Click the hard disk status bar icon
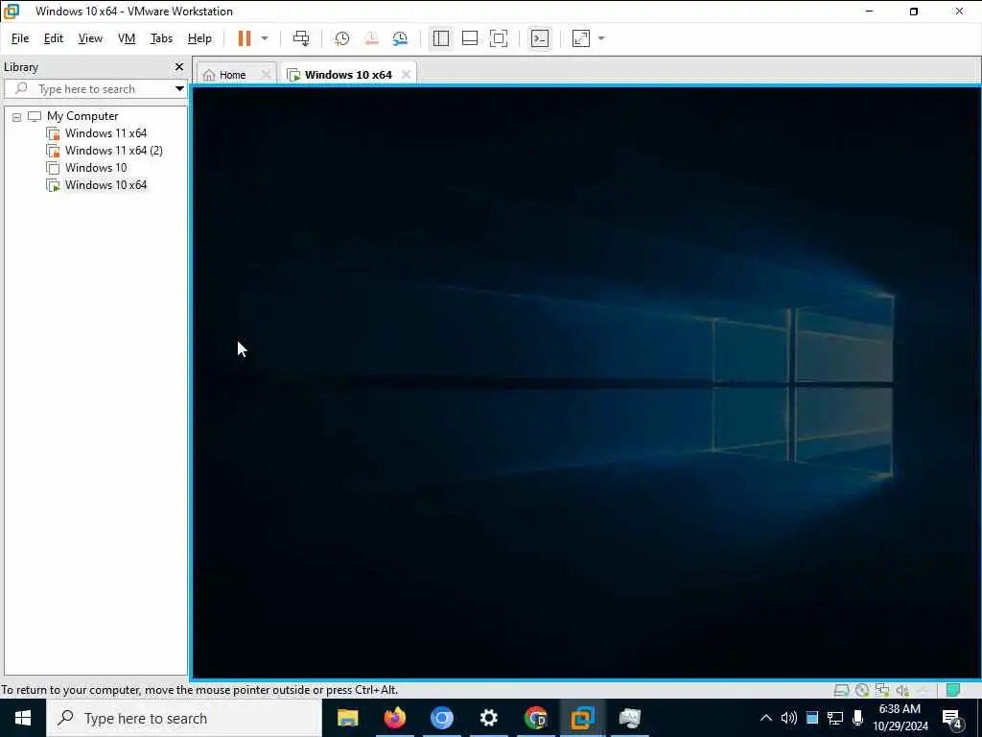This screenshot has width=982, height=737. coord(841,690)
